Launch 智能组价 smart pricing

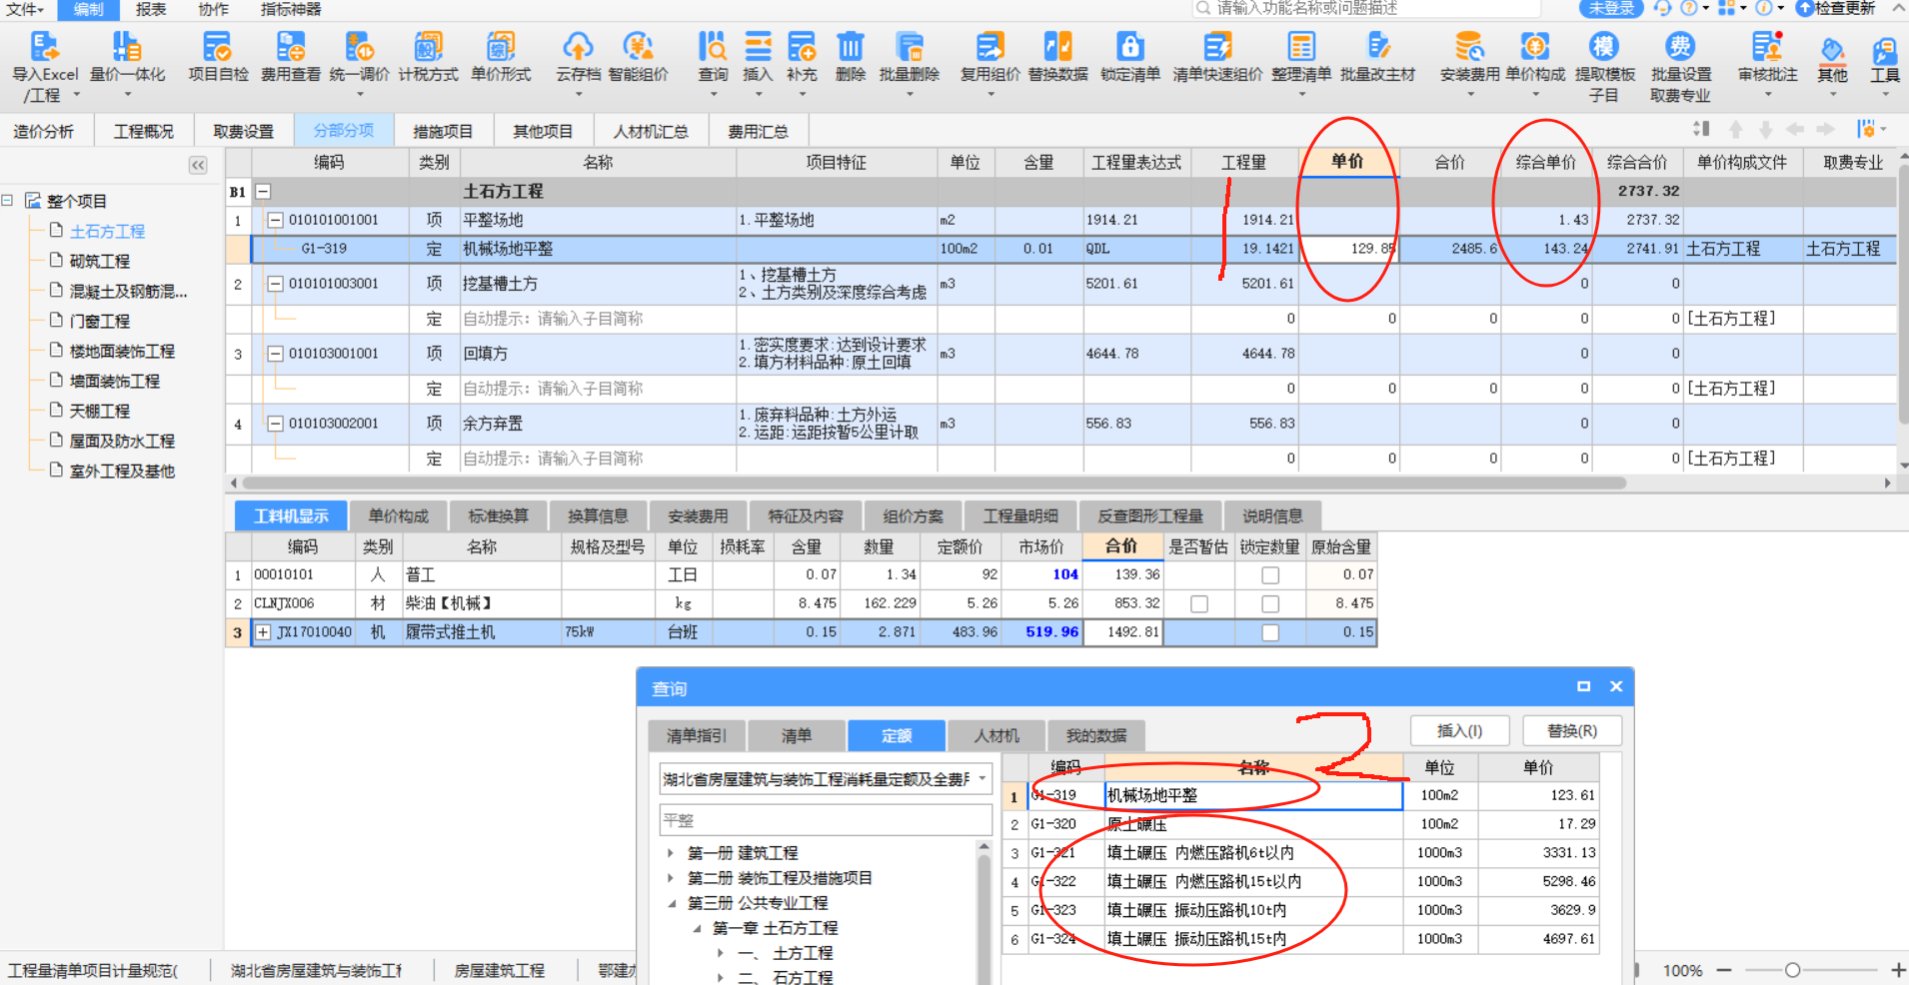pyautogui.click(x=638, y=56)
